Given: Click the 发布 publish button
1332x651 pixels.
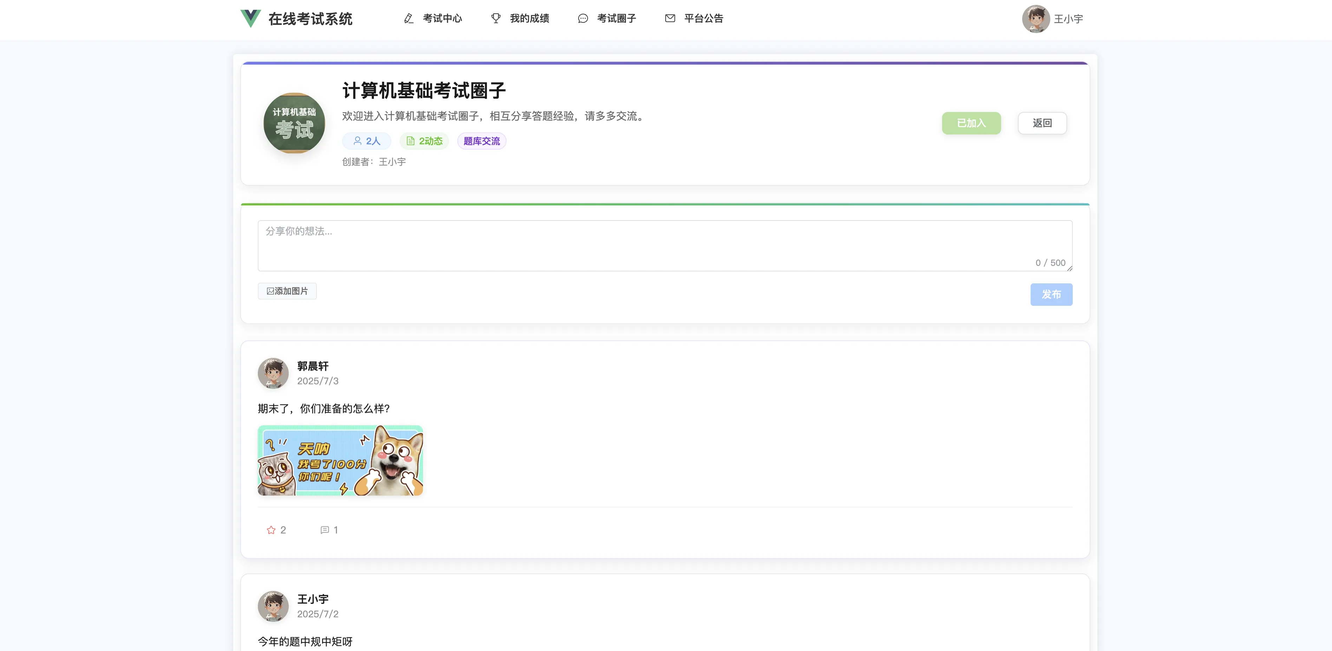Looking at the screenshot, I should tap(1051, 294).
